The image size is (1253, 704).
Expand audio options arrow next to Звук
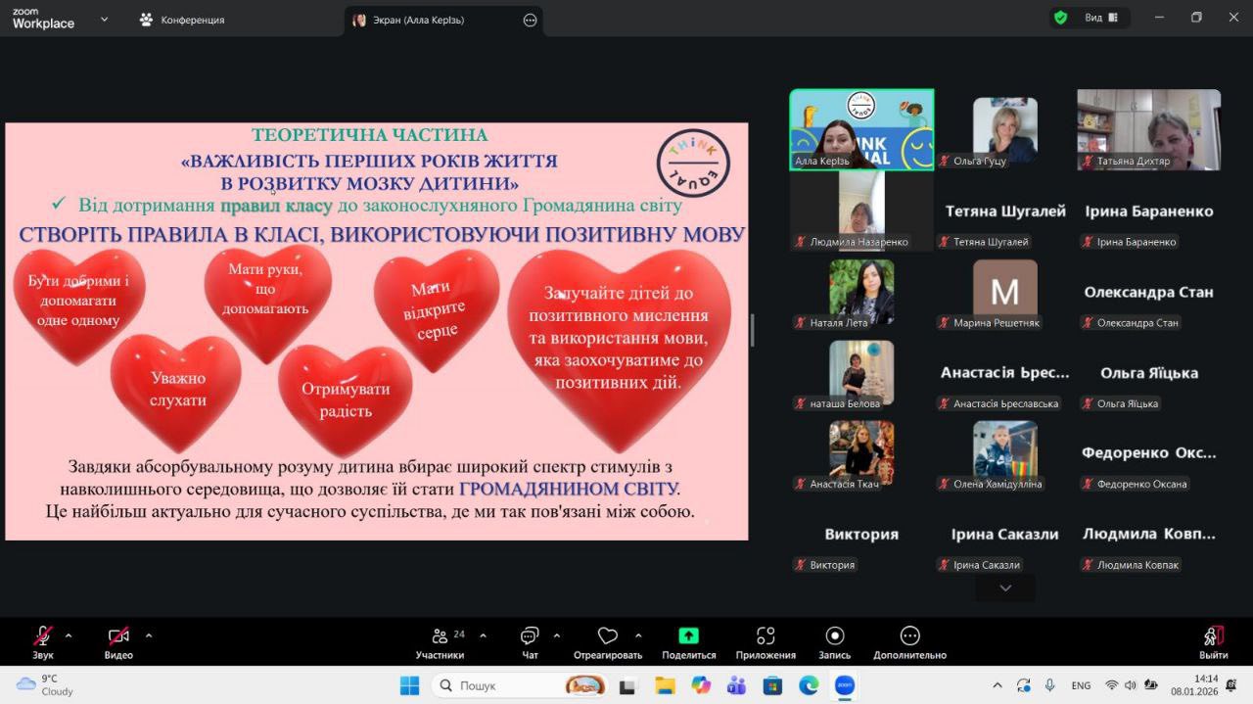69,635
